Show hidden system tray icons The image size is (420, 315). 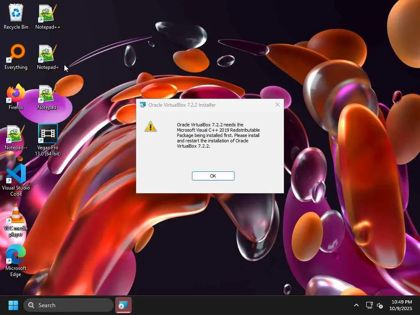[356, 305]
